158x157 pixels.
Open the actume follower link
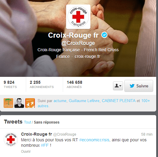pyautogui.click(x=60, y=101)
